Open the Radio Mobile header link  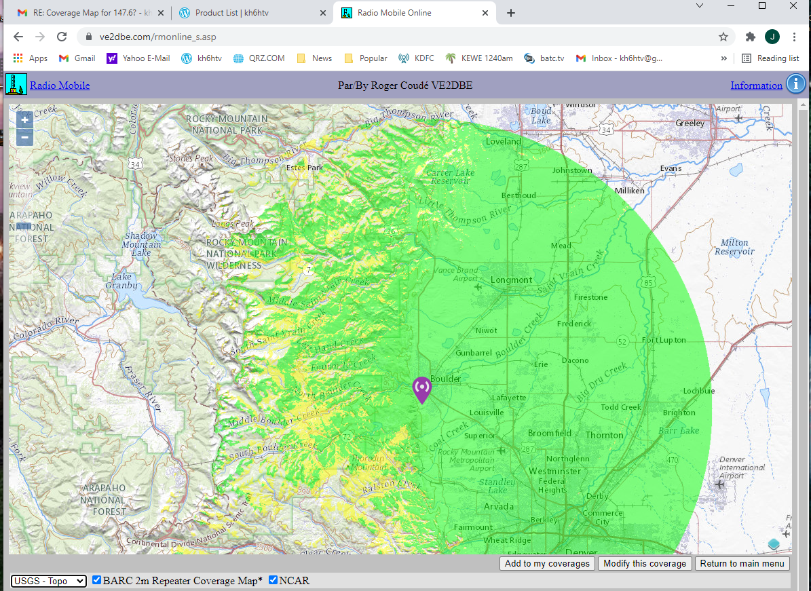click(x=60, y=85)
